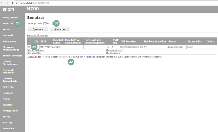218x132 pixels.
Task: Click the Benutzer hinzufügen link
Action: (38, 35)
